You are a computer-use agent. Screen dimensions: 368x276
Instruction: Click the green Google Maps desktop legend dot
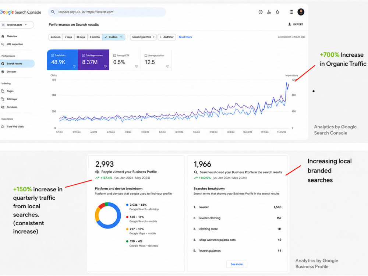(127, 241)
